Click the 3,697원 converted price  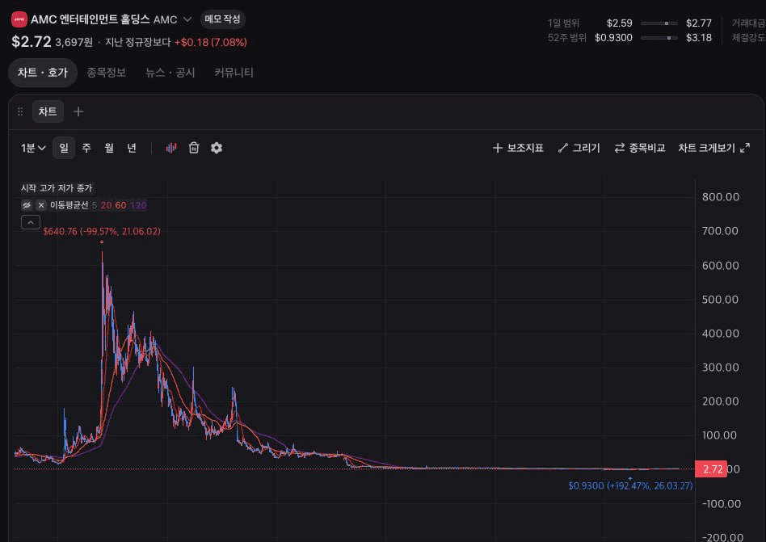coord(74,43)
